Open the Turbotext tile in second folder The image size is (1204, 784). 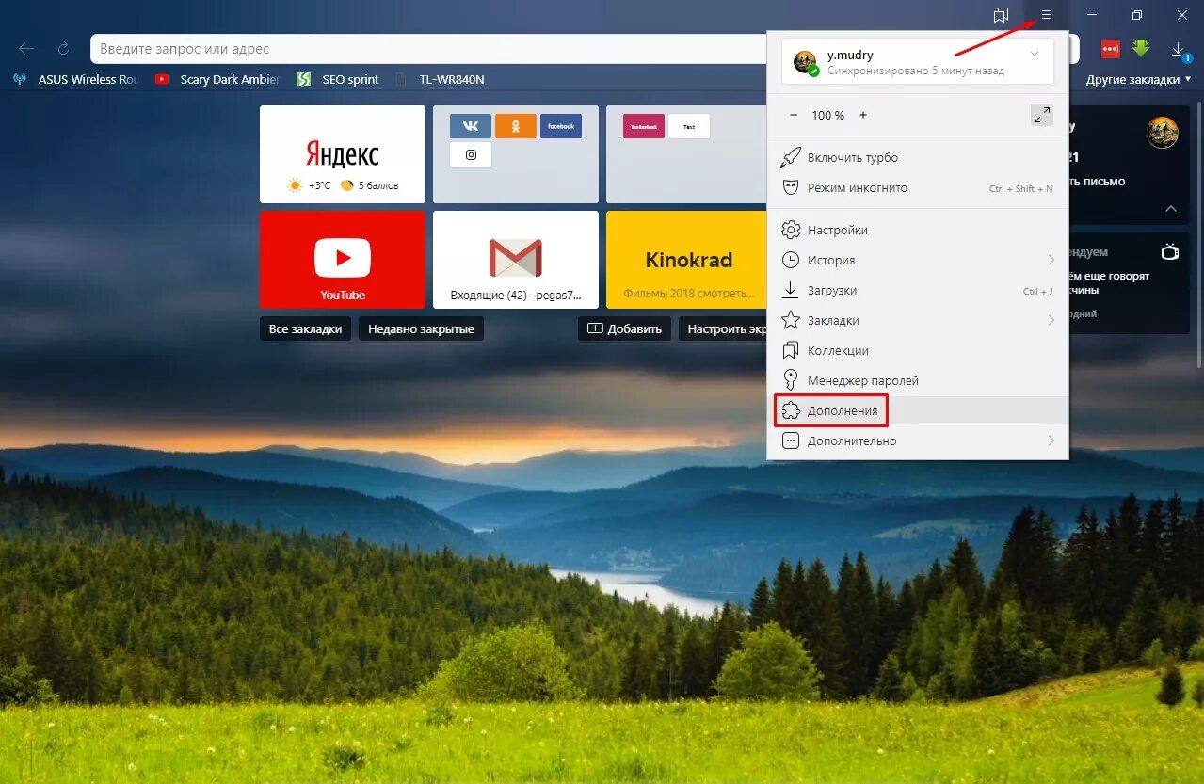point(644,126)
